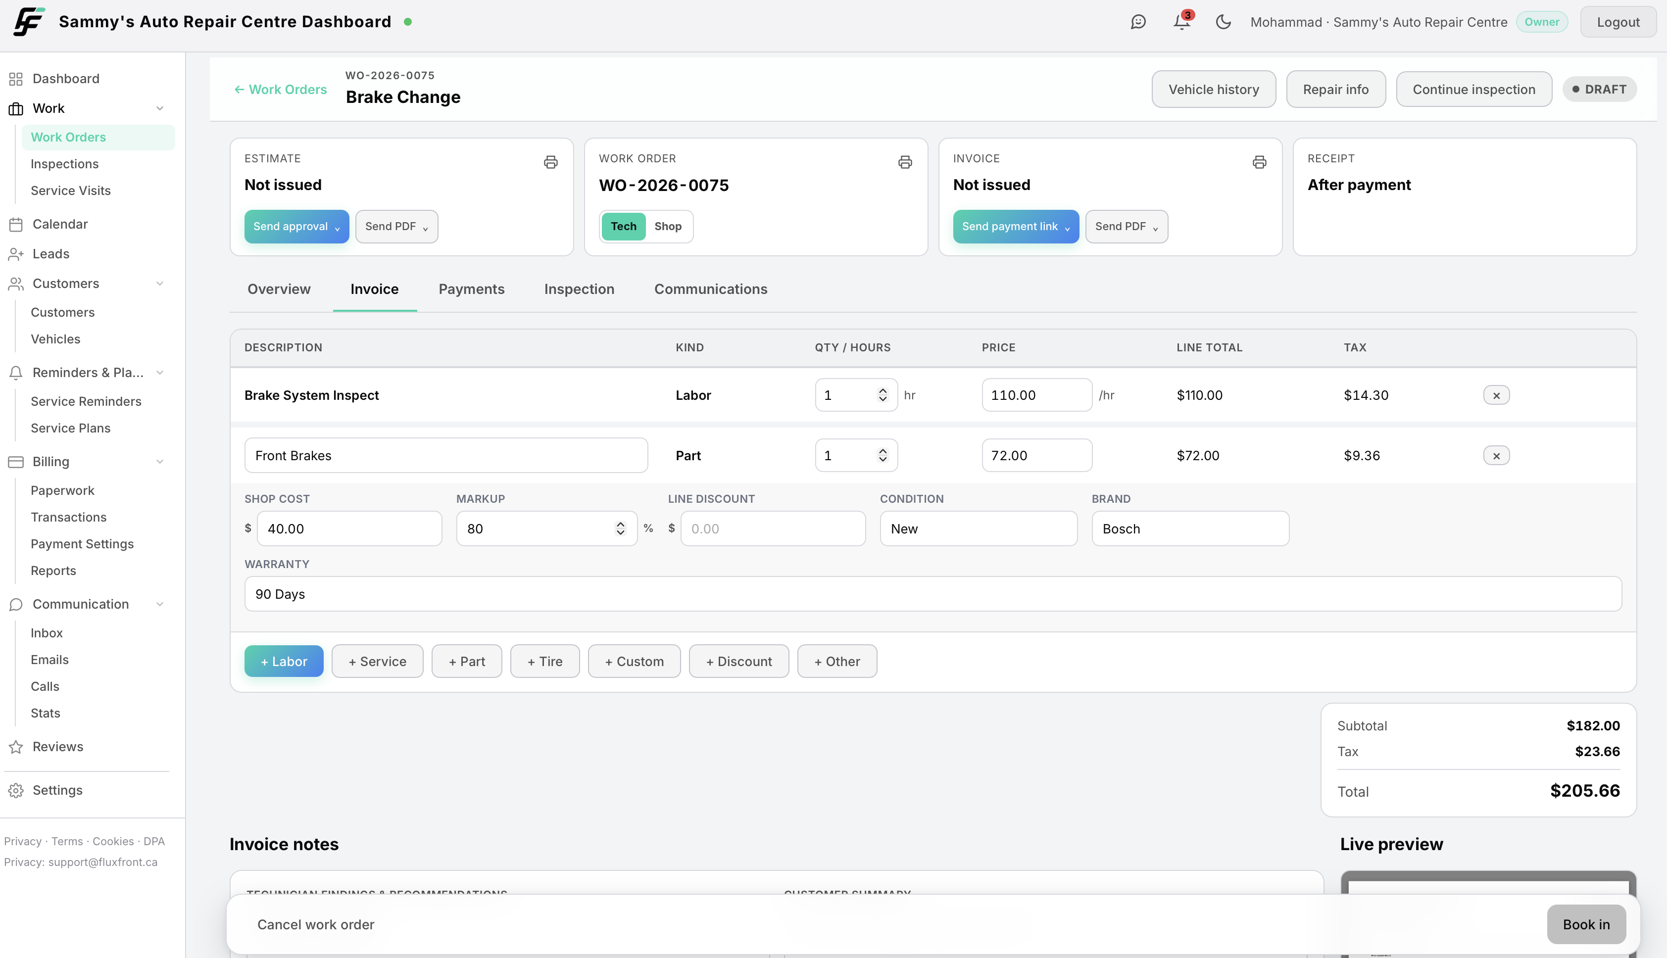Click the Warranty 90 Days field

933,594
